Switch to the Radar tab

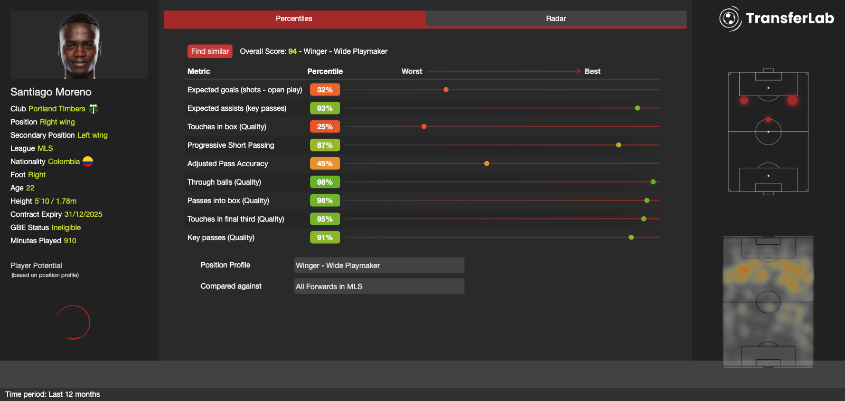point(556,18)
